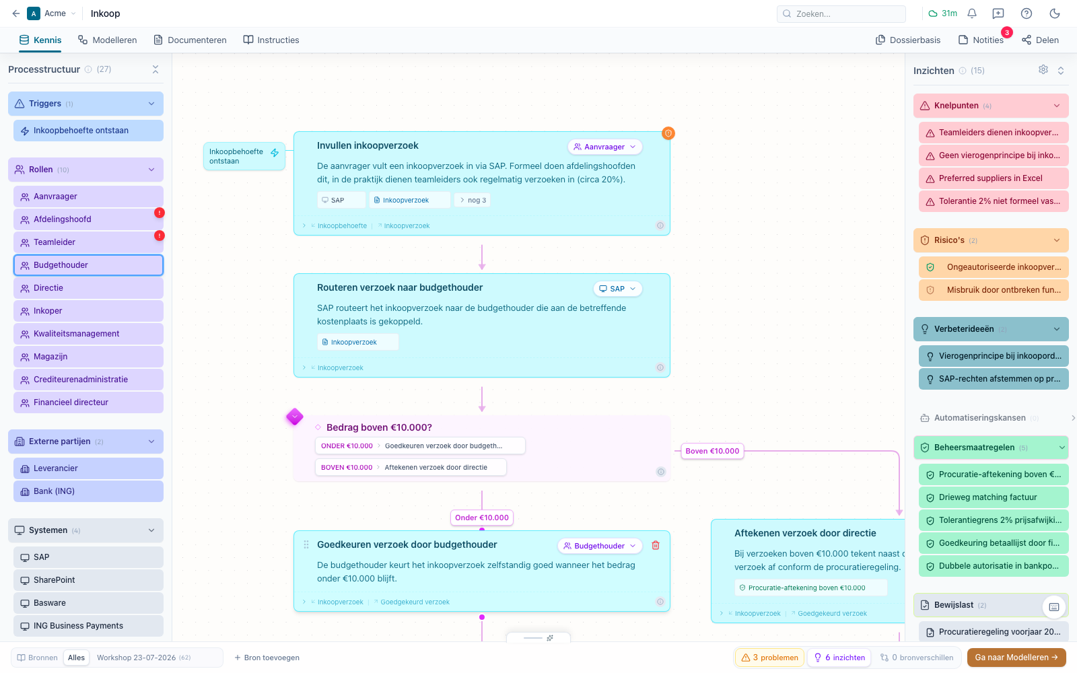Open the SAP system dropdown on Routeren card

pos(617,289)
